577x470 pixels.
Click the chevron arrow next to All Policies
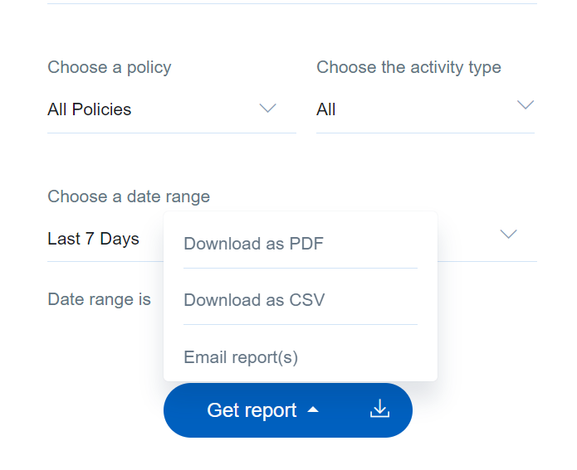coord(267,108)
